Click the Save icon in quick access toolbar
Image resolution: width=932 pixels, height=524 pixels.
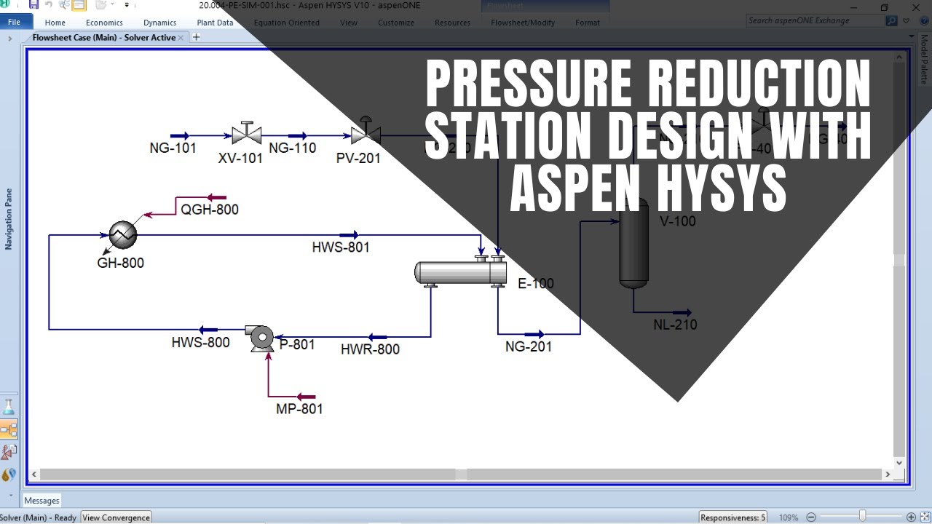(x=33, y=5)
